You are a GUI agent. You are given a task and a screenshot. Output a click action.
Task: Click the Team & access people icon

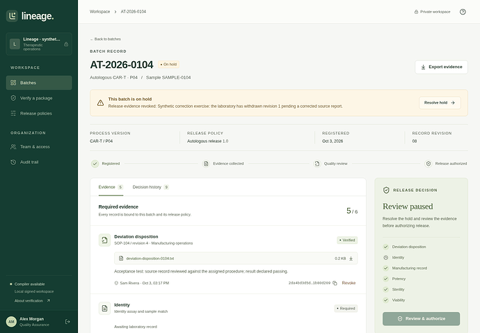[13, 147]
